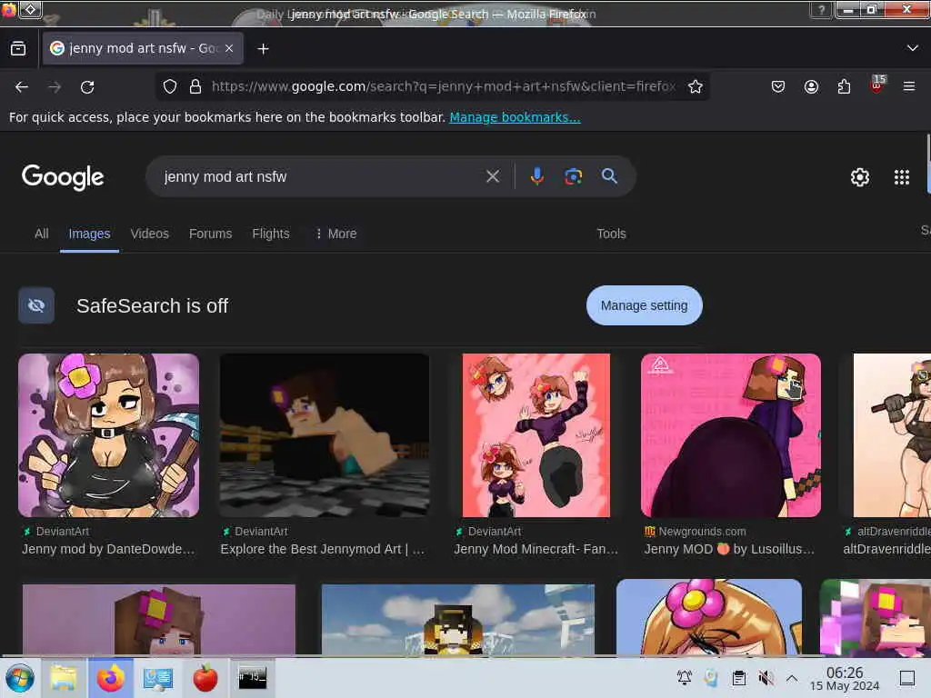
Task: Reload the current page
Action: click(87, 87)
